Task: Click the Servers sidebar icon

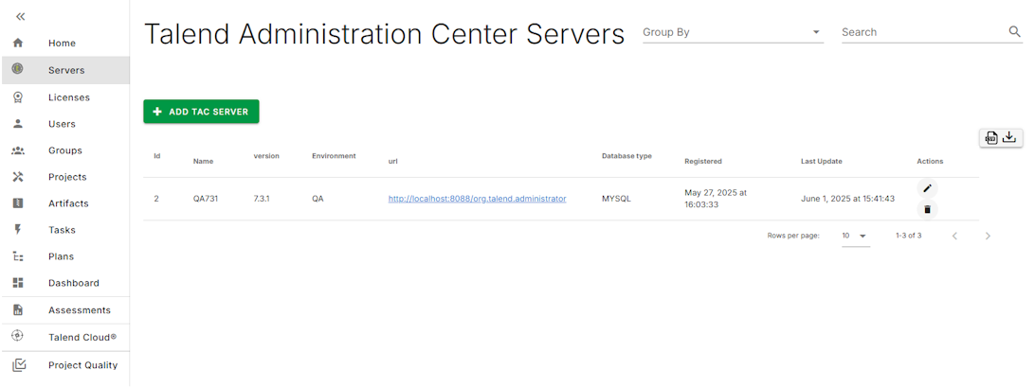Action: [18, 69]
